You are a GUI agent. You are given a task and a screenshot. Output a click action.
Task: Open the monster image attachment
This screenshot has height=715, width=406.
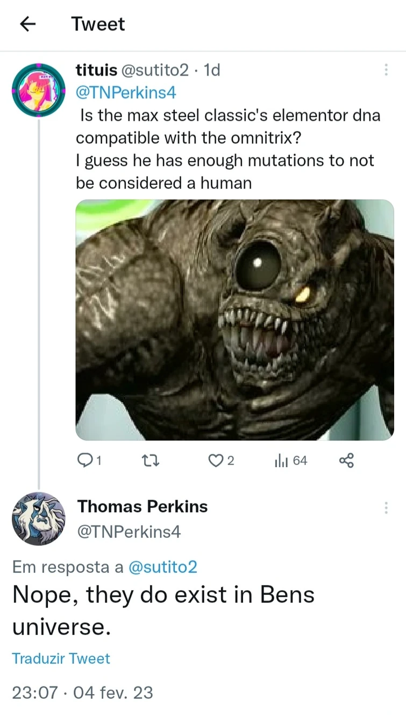pos(234,320)
